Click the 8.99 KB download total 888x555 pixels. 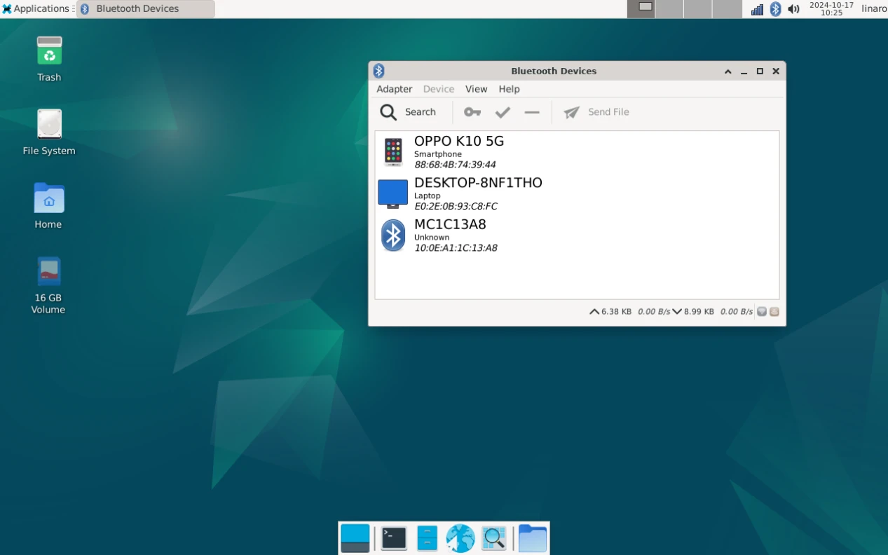point(699,312)
